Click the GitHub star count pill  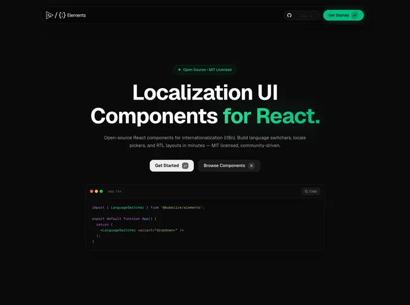[302, 15]
